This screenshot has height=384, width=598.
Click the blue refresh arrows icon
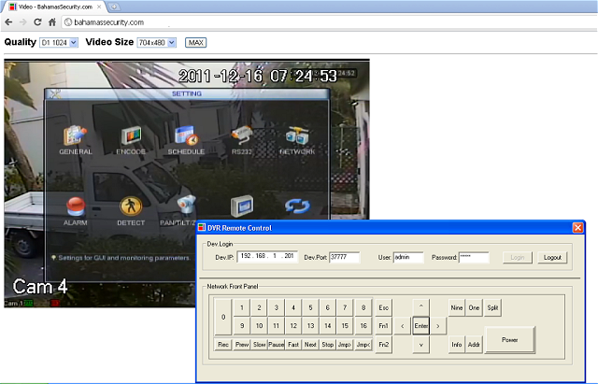[297, 206]
